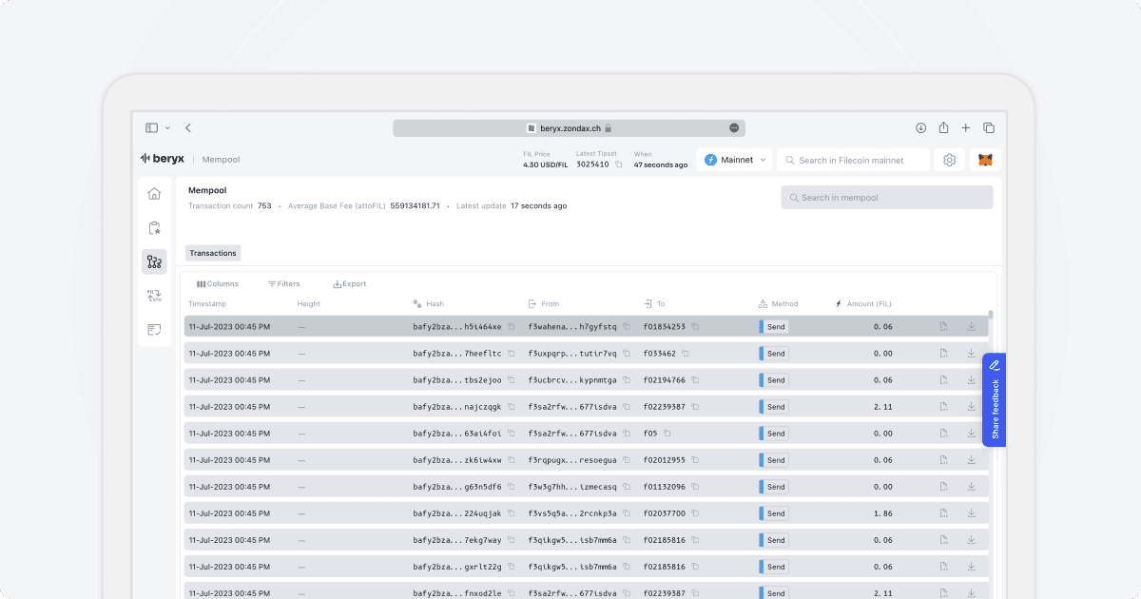Image resolution: width=1141 pixels, height=599 pixels.
Task: Click the Send badge in g63n5df6 row
Action: click(776, 486)
